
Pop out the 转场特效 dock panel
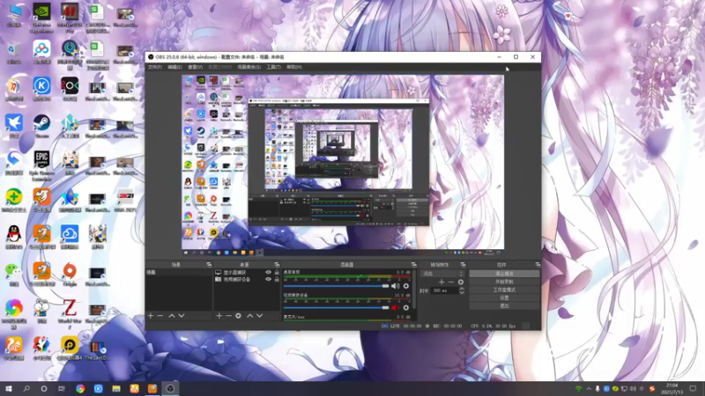click(464, 265)
